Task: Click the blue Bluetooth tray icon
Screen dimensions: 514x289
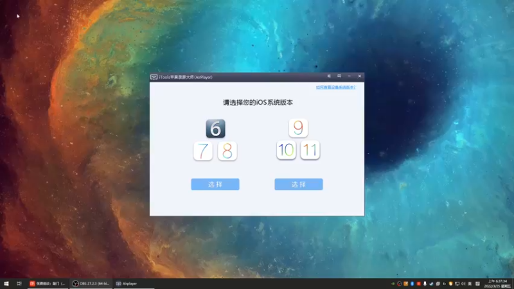Action: pos(412,284)
